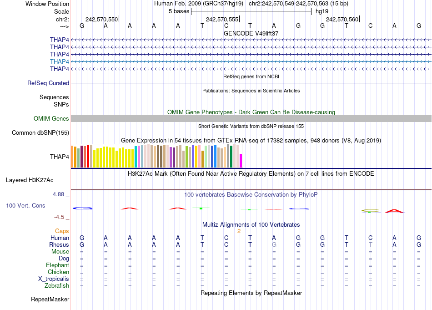Click the RefSeq genes from NCBI title
The height and width of the screenshot is (310, 432).
click(x=251, y=76)
